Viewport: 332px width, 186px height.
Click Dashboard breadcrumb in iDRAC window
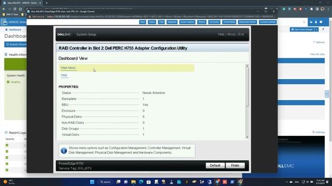pyautogui.click(x=15, y=30)
